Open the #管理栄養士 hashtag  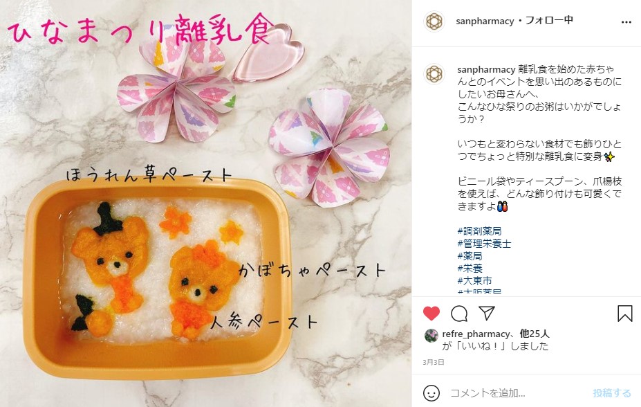pyautogui.click(x=484, y=244)
